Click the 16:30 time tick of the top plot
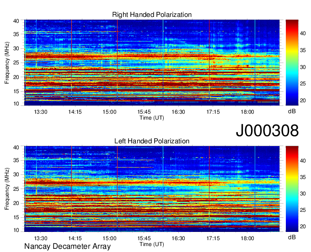 point(178,112)
